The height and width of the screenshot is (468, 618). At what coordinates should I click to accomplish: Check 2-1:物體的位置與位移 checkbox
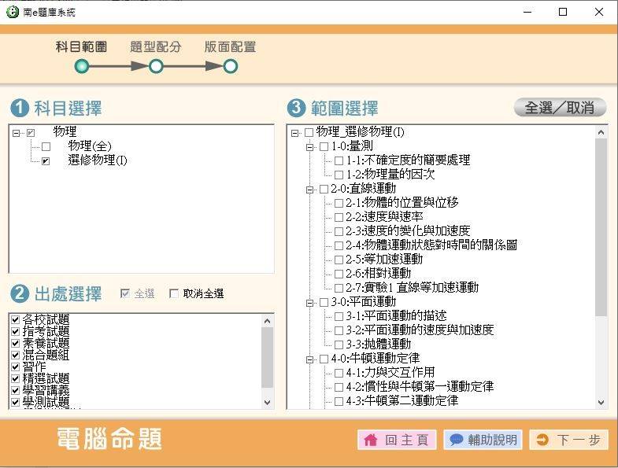tap(339, 203)
